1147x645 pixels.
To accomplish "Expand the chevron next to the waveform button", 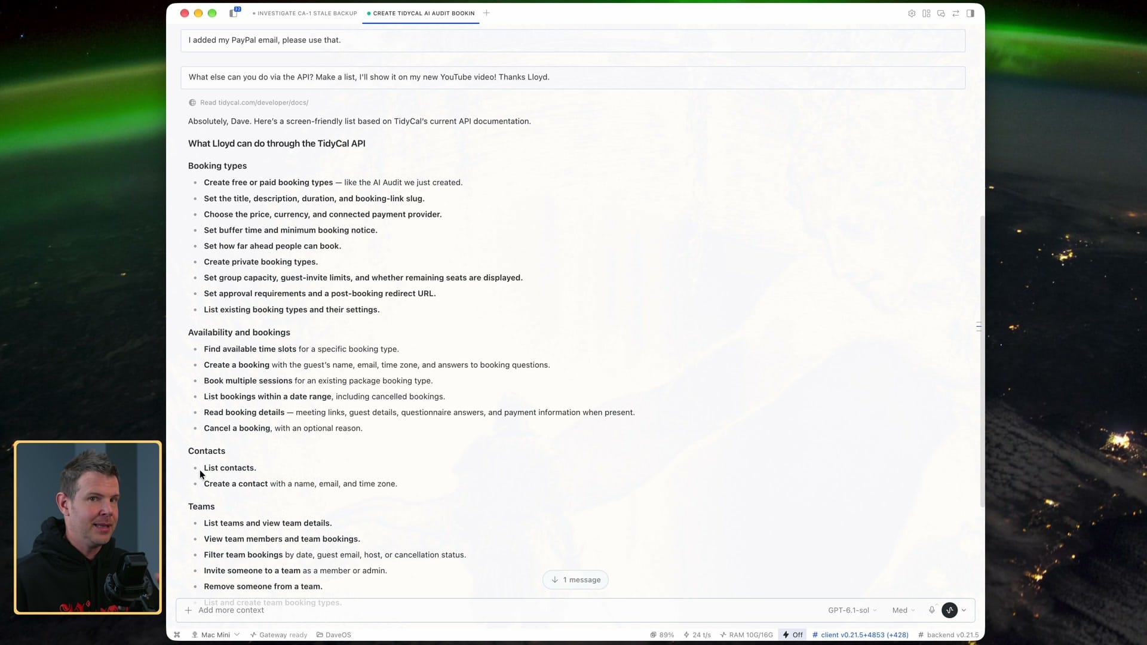I will (964, 610).
